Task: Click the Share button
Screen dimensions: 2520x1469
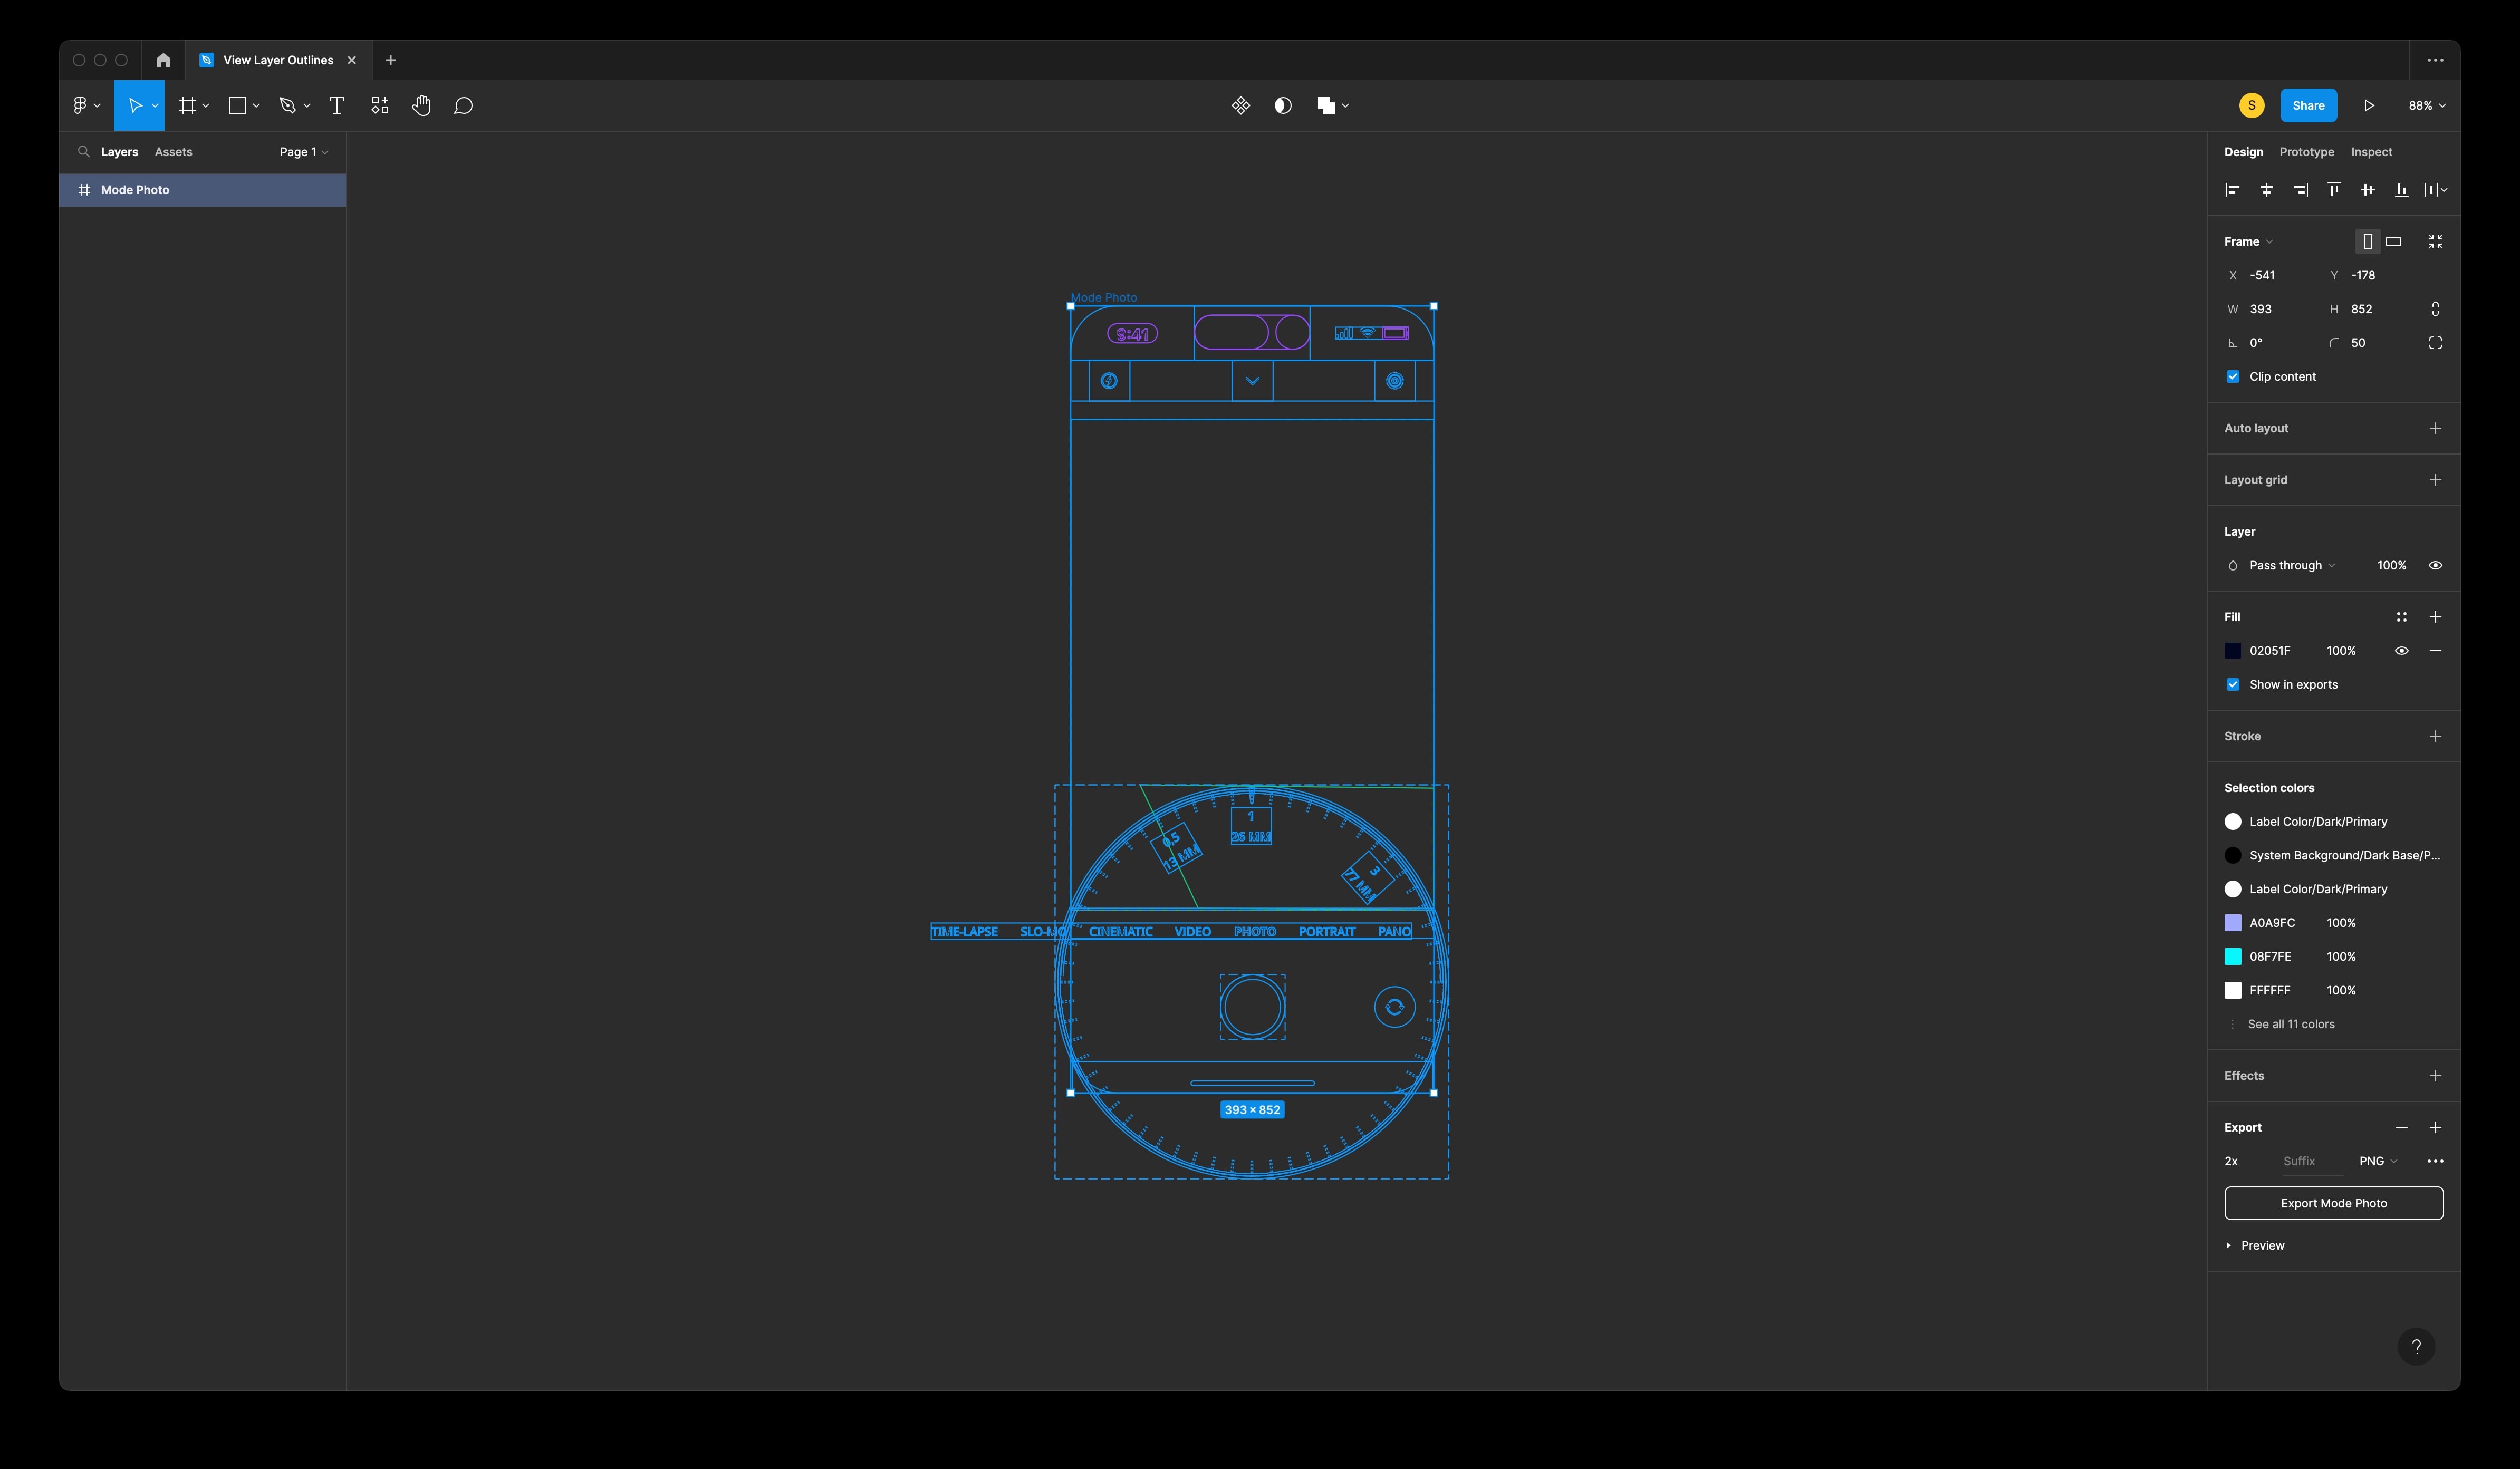Action: (x=2308, y=105)
